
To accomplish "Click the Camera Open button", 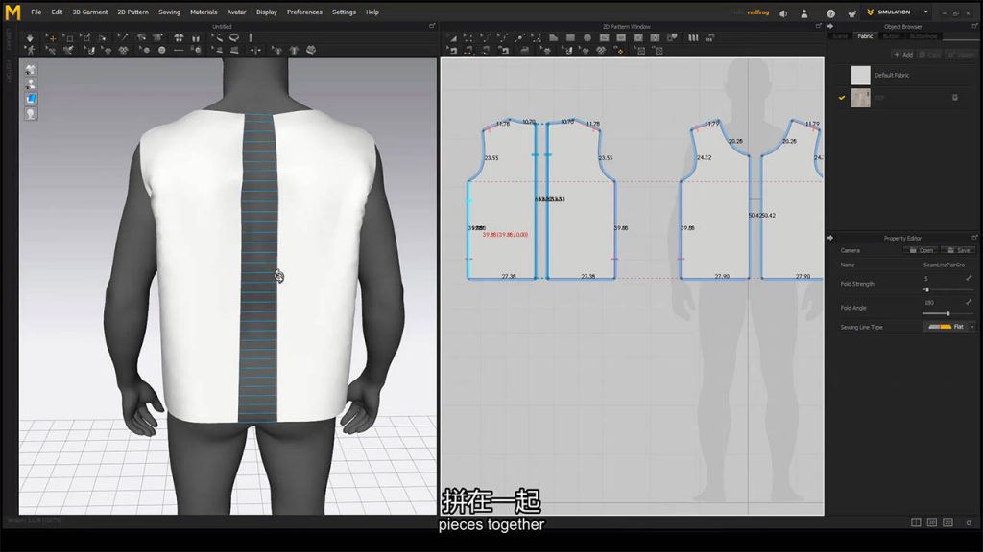I will pyautogui.click(x=922, y=250).
